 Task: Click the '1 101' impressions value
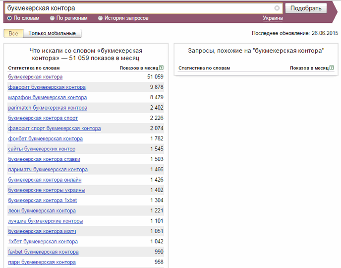[x=157, y=221]
